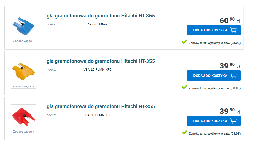255x145 pixels.
Task: Open product title with index SBA-LC-PLMN-XP0
Action: pyautogui.click(x=100, y=16)
